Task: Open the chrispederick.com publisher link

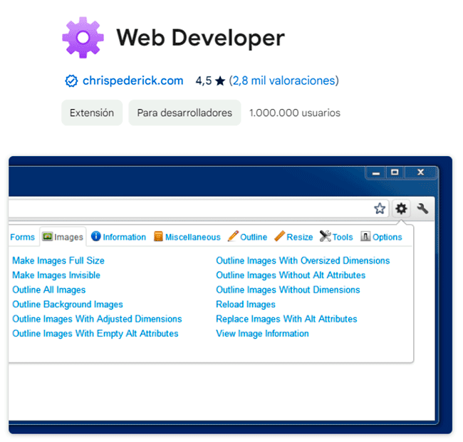Action: coord(133,81)
